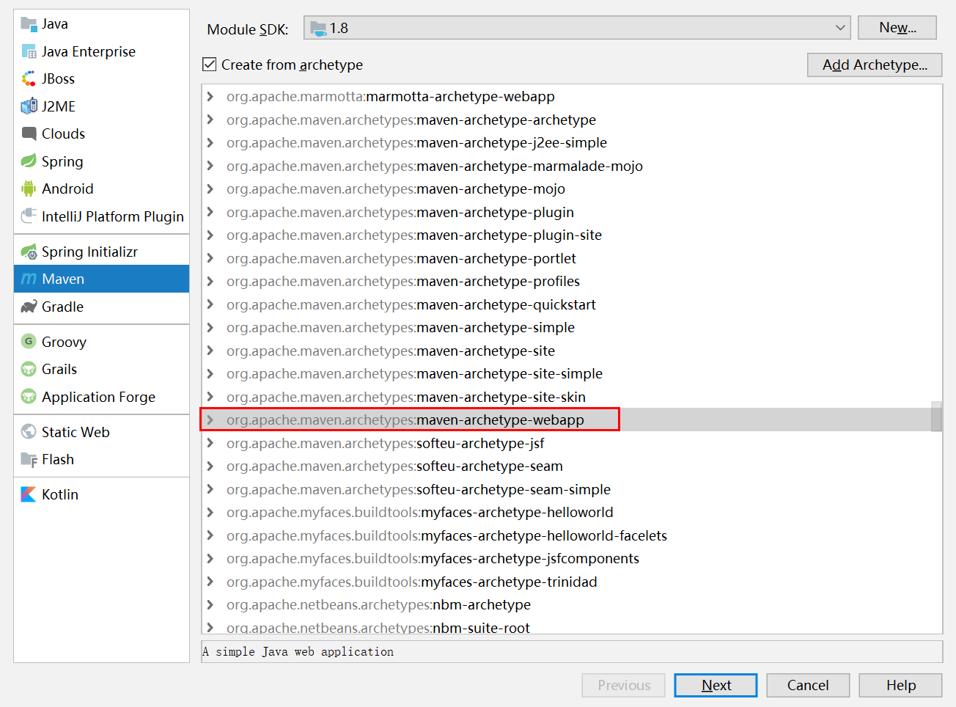The image size is (956, 707).
Task: Click the JBoss colorful icon
Action: coord(29,78)
